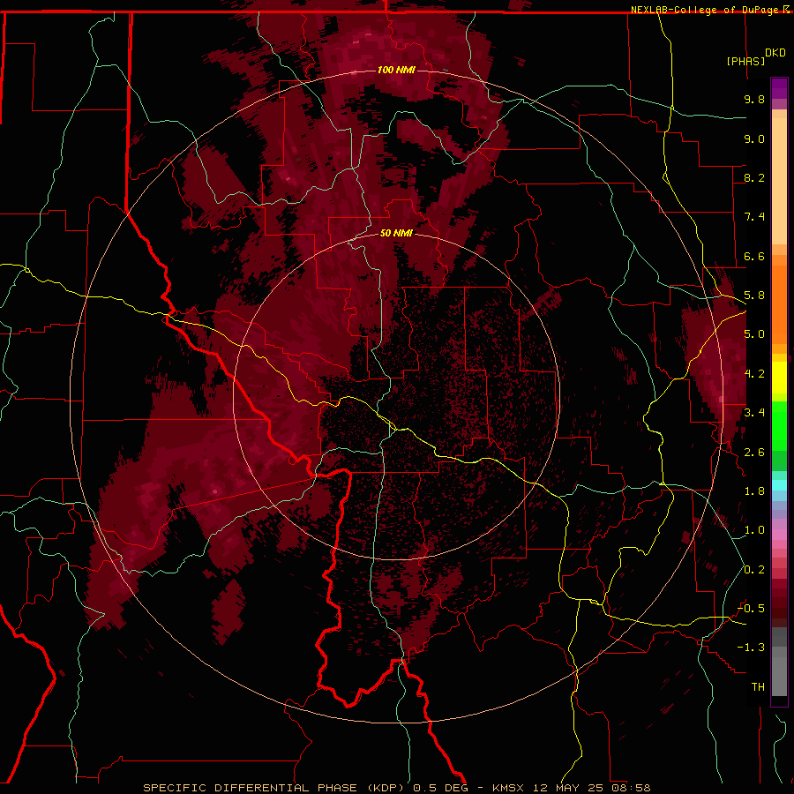Click the orange segment of the color bar

[x=779, y=303]
